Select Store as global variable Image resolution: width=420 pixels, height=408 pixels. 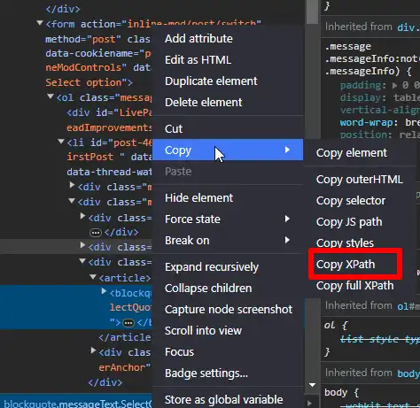coord(223,400)
